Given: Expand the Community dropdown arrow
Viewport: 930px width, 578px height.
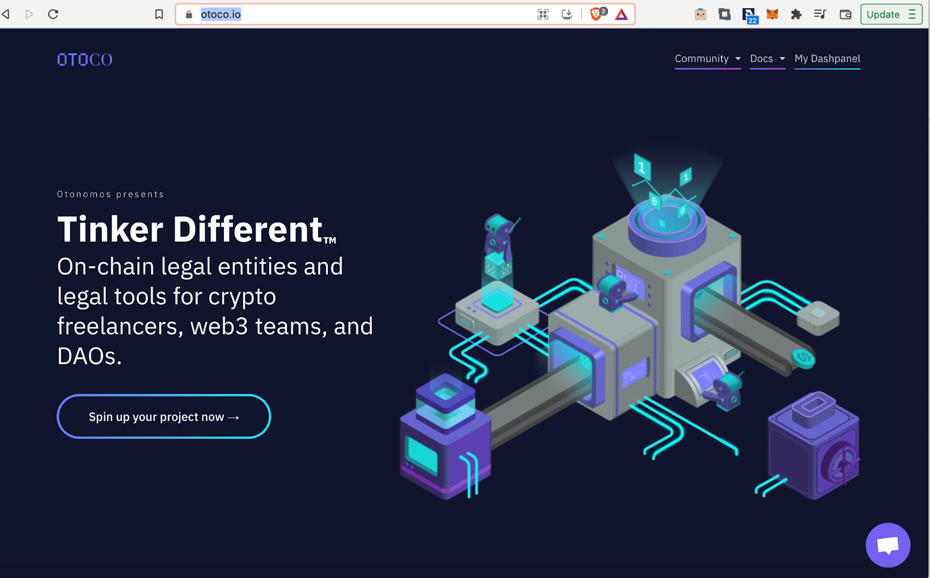Looking at the screenshot, I should coord(738,59).
